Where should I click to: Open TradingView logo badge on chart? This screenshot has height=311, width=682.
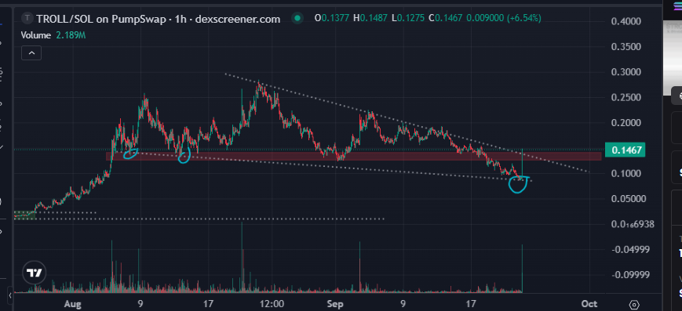(x=34, y=273)
